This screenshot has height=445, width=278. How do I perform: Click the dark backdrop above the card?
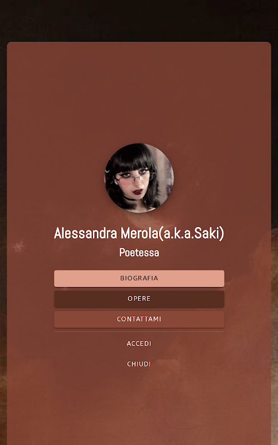(x=139, y=20)
